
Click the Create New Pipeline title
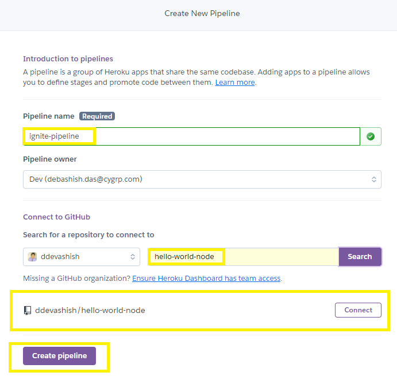tap(202, 13)
